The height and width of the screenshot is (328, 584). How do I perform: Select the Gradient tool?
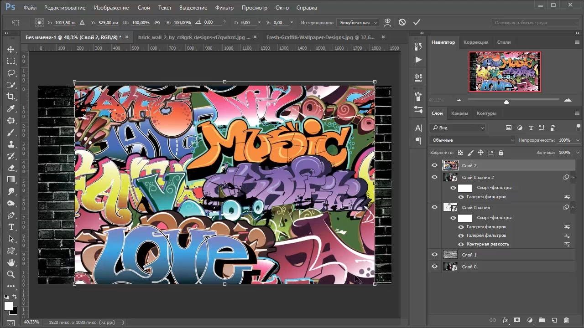click(11, 179)
